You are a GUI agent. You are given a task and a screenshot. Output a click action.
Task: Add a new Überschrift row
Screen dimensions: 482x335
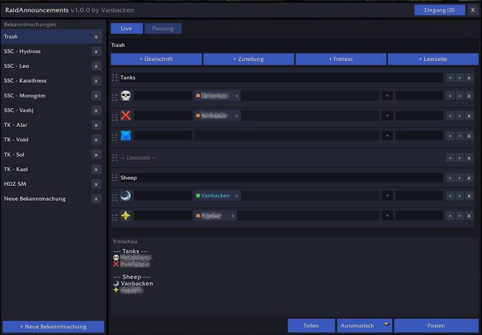point(157,59)
